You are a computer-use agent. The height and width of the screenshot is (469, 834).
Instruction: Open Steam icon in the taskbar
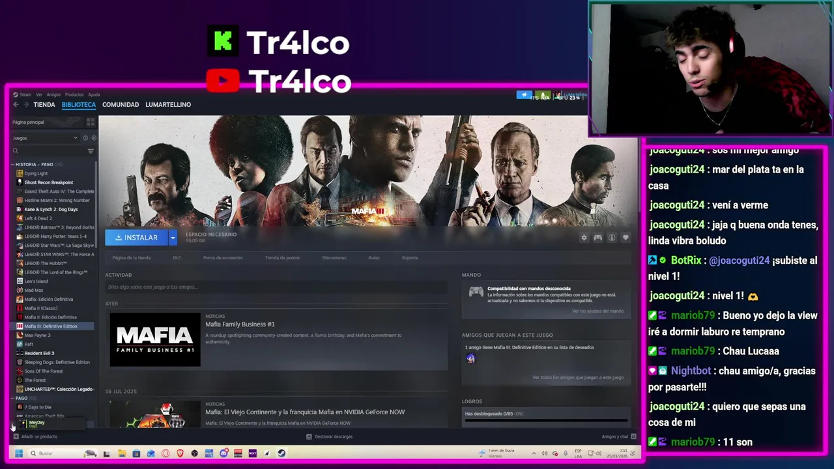tap(281, 453)
